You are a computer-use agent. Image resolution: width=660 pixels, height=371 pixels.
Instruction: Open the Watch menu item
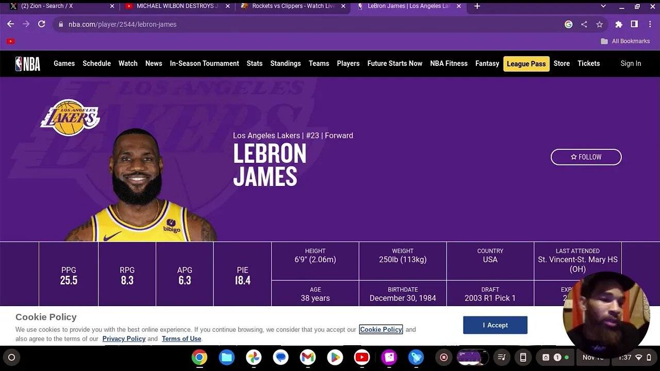click(128, 63)
